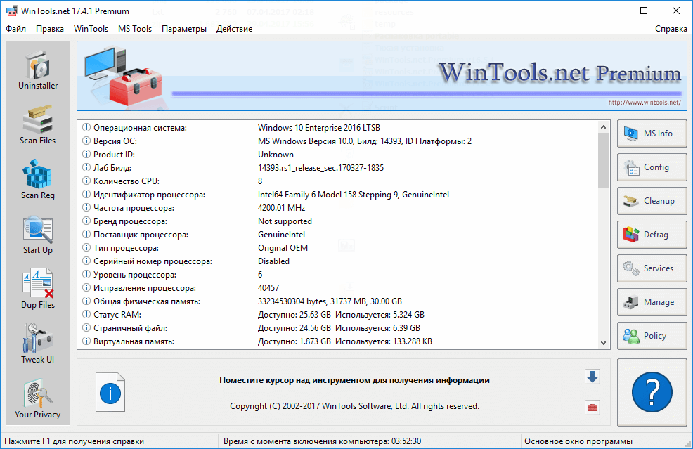
Task: Launch the Tweak UI tool
Action: coord(38,344)
